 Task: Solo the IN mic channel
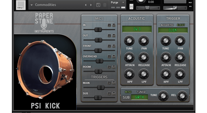109,25
